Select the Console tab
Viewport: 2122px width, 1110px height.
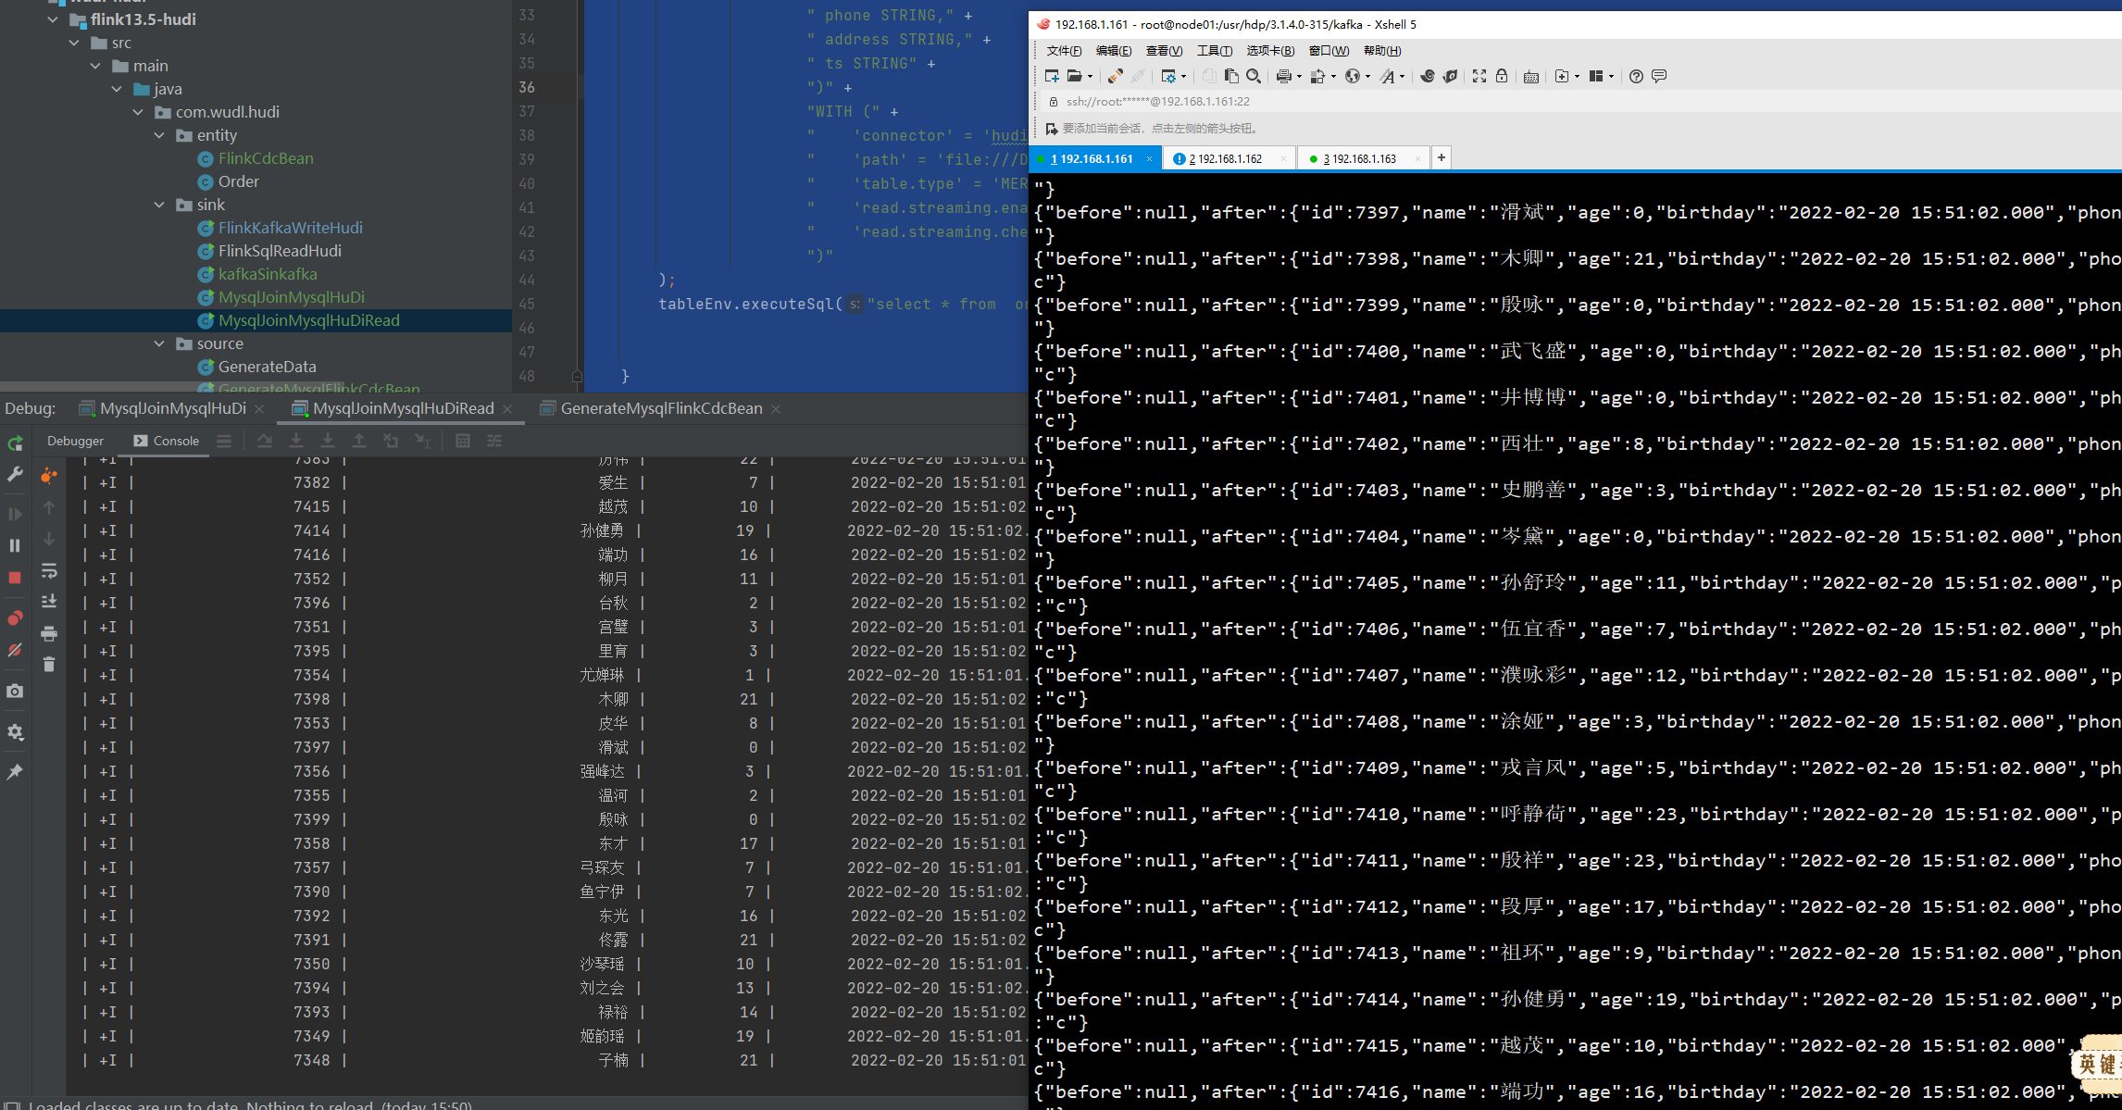167,441
